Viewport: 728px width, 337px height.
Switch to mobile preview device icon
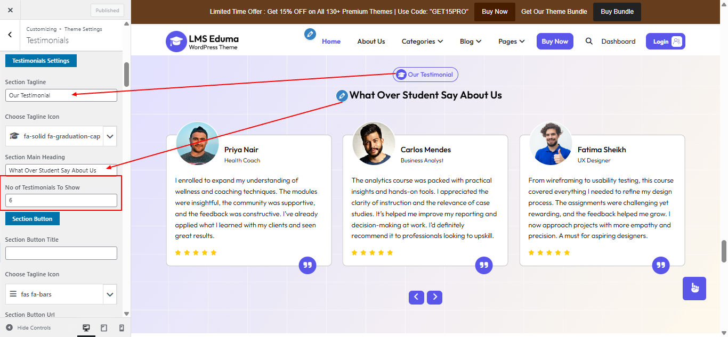coord(122,328)
